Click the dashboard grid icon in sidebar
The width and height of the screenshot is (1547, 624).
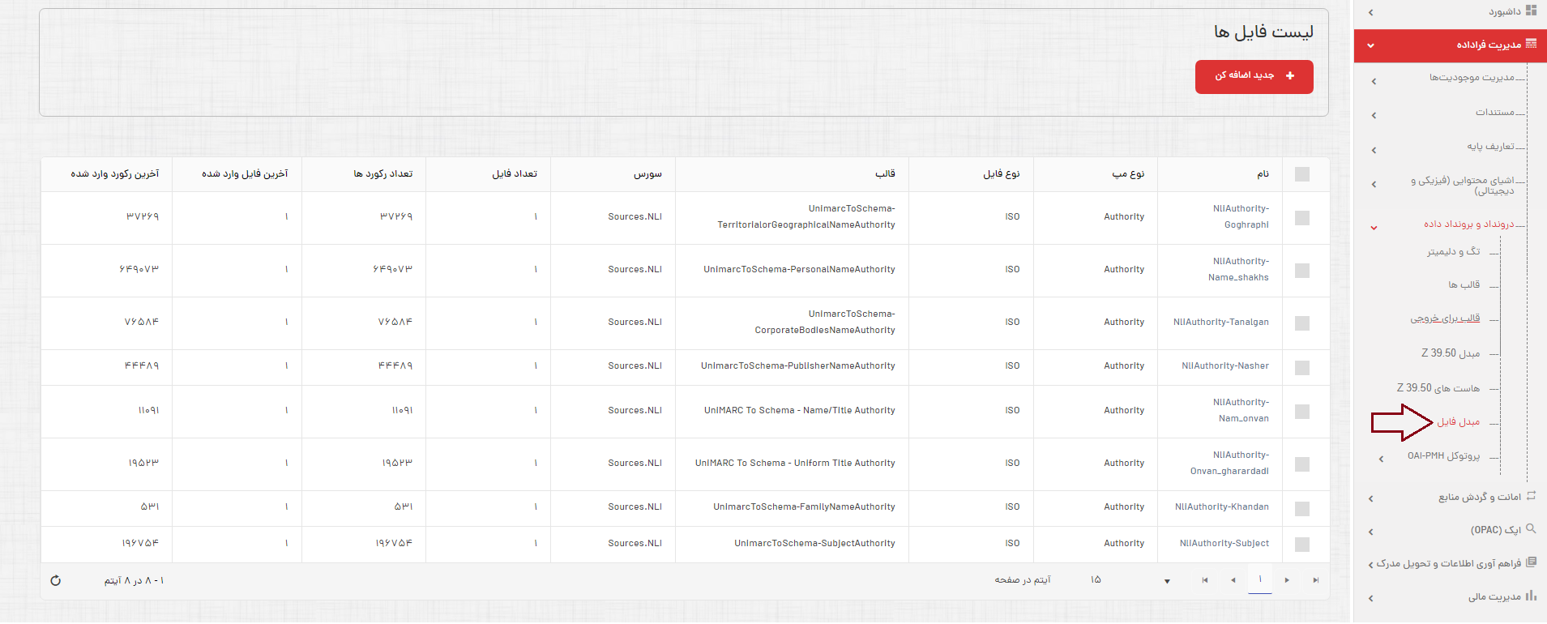(x=1531, y=11)
